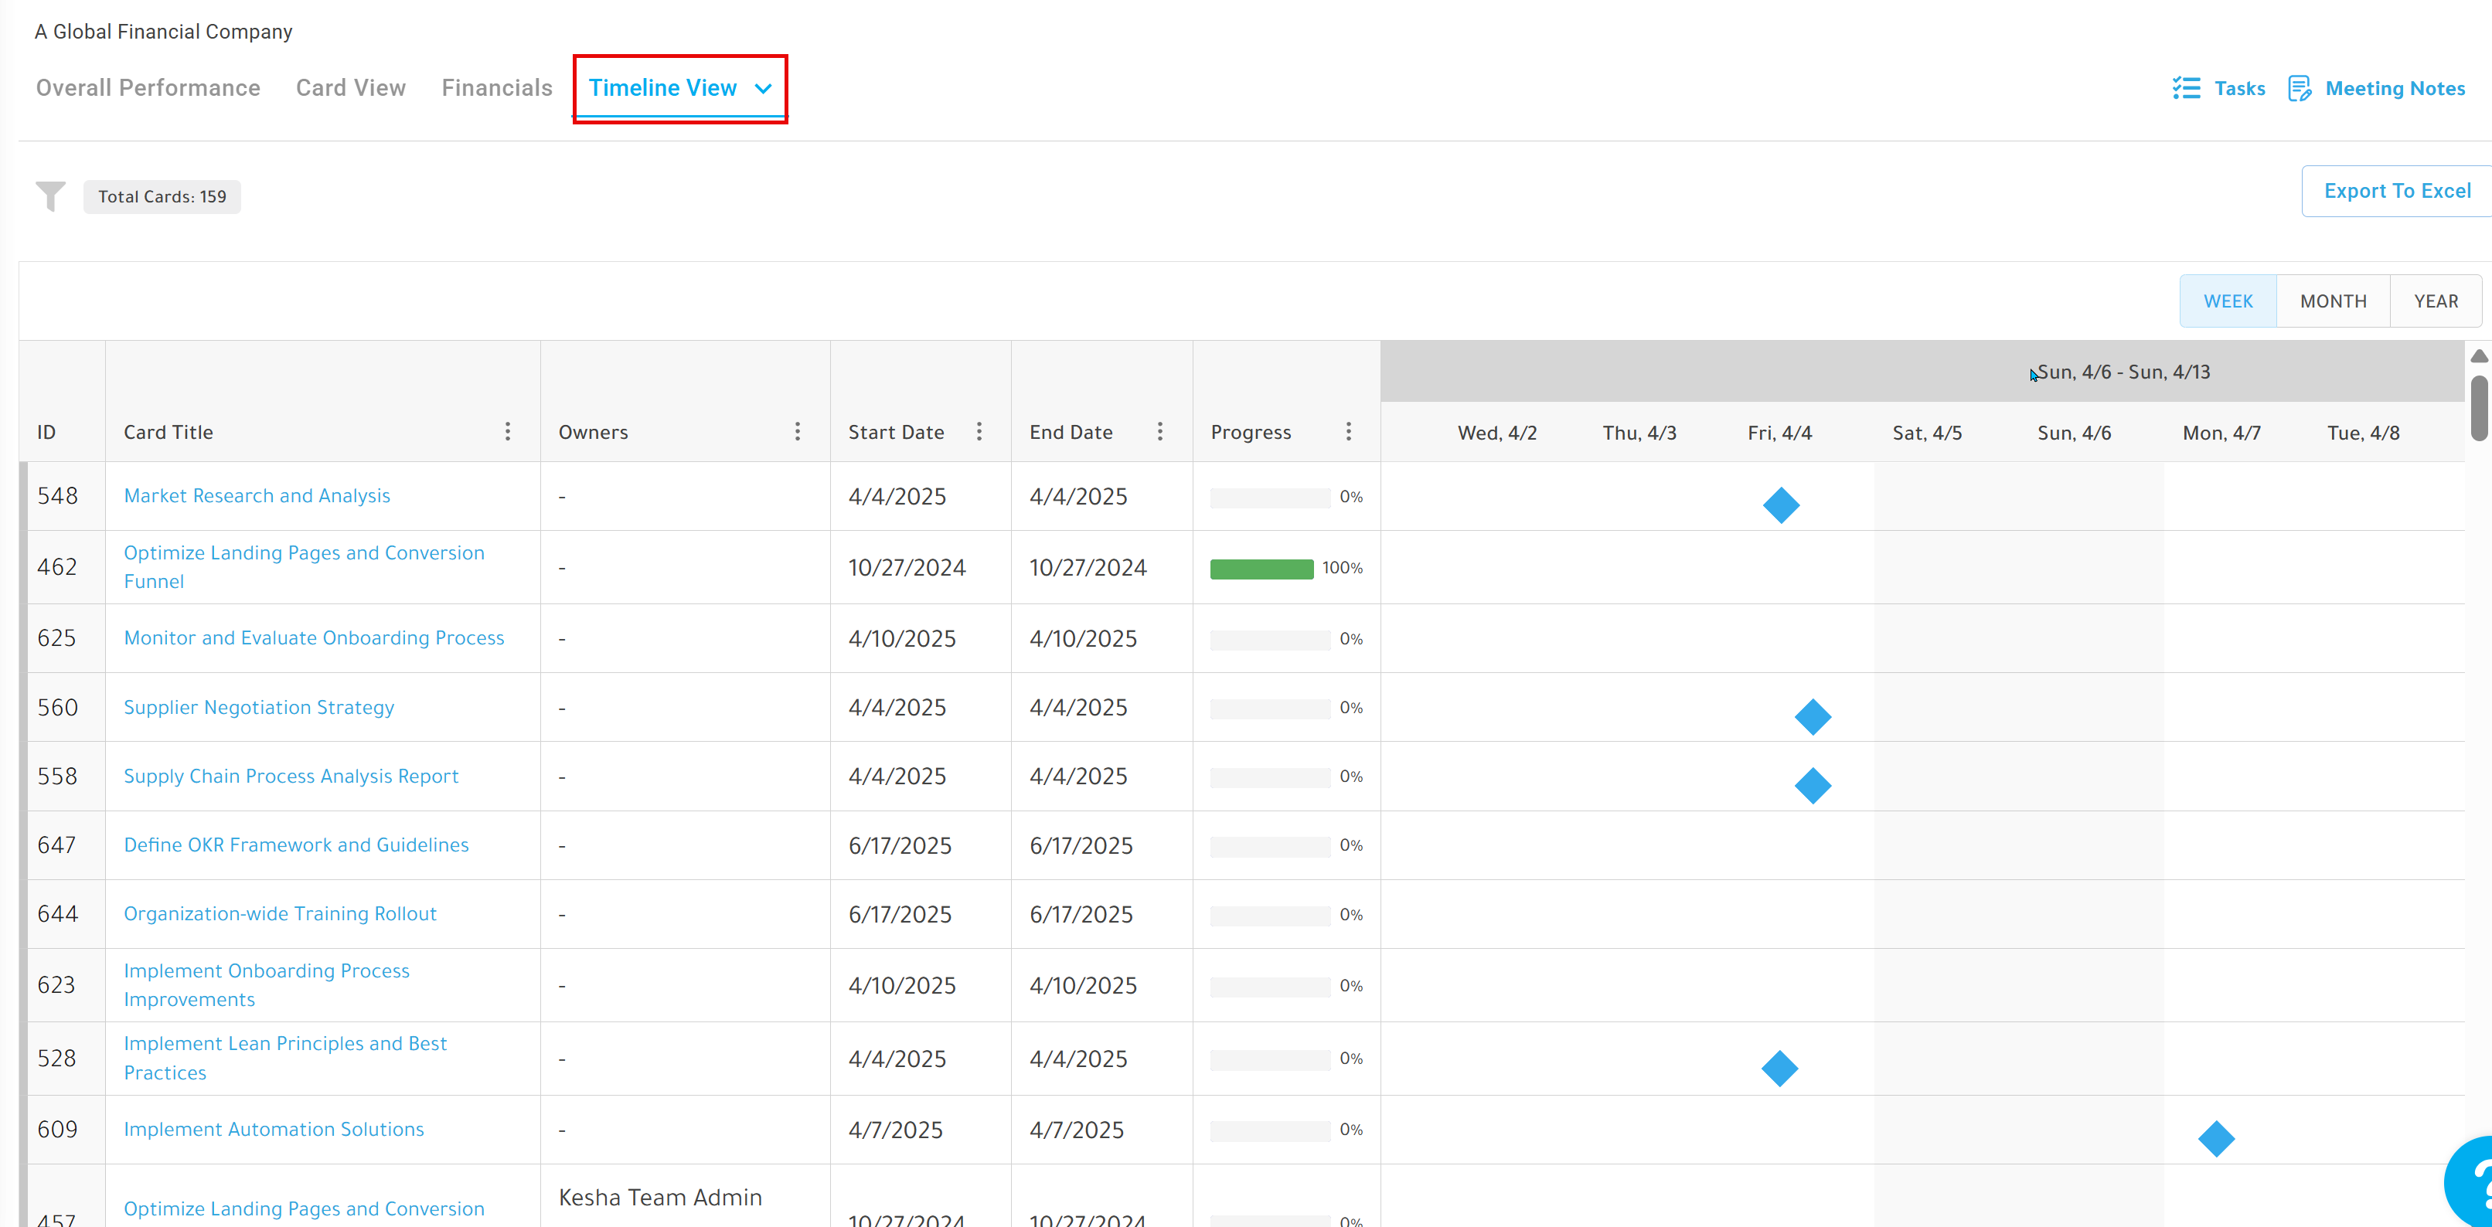
Task: Click start date 6/17/2025 for card 647
Action: [x=900, y=845]
